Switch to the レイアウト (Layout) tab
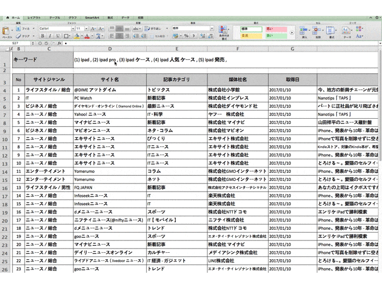Screen dimensions: 382x288 [x=34, y=18]
